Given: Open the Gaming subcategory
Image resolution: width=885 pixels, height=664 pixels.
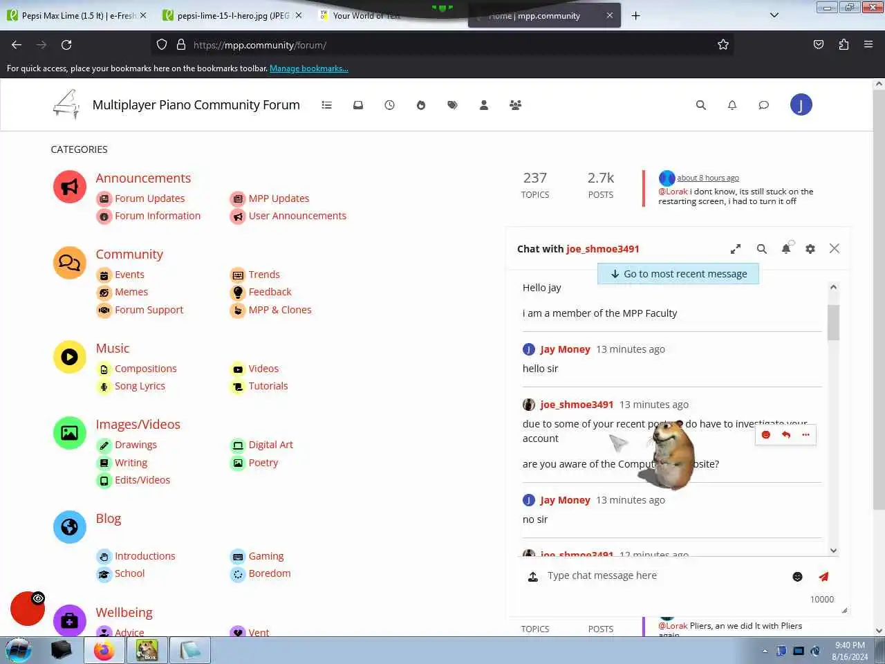Looking at the screenshot, I should [x=266, y=556].
